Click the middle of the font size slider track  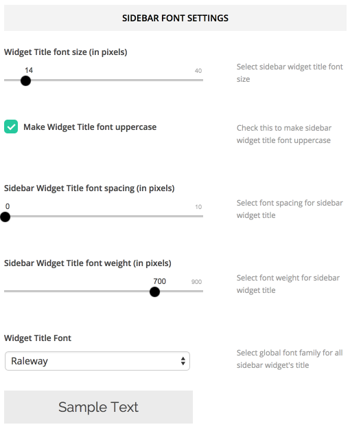[x=104, y=80]
